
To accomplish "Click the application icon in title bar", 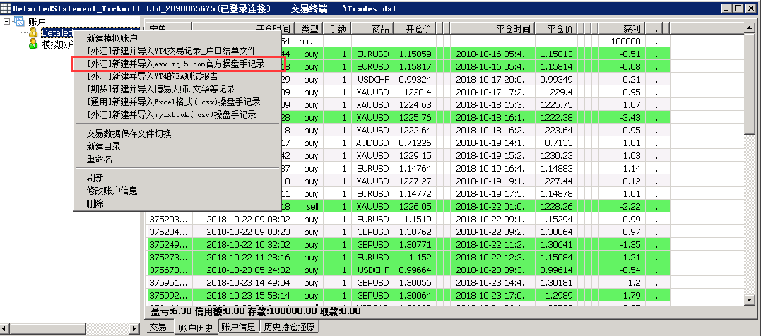I will 6,8.
